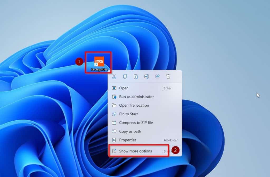Image resolution: width=270 pixels, height=177 pixels.
Task: Click the Copy icon in context menu
Action: click(125, 76)
